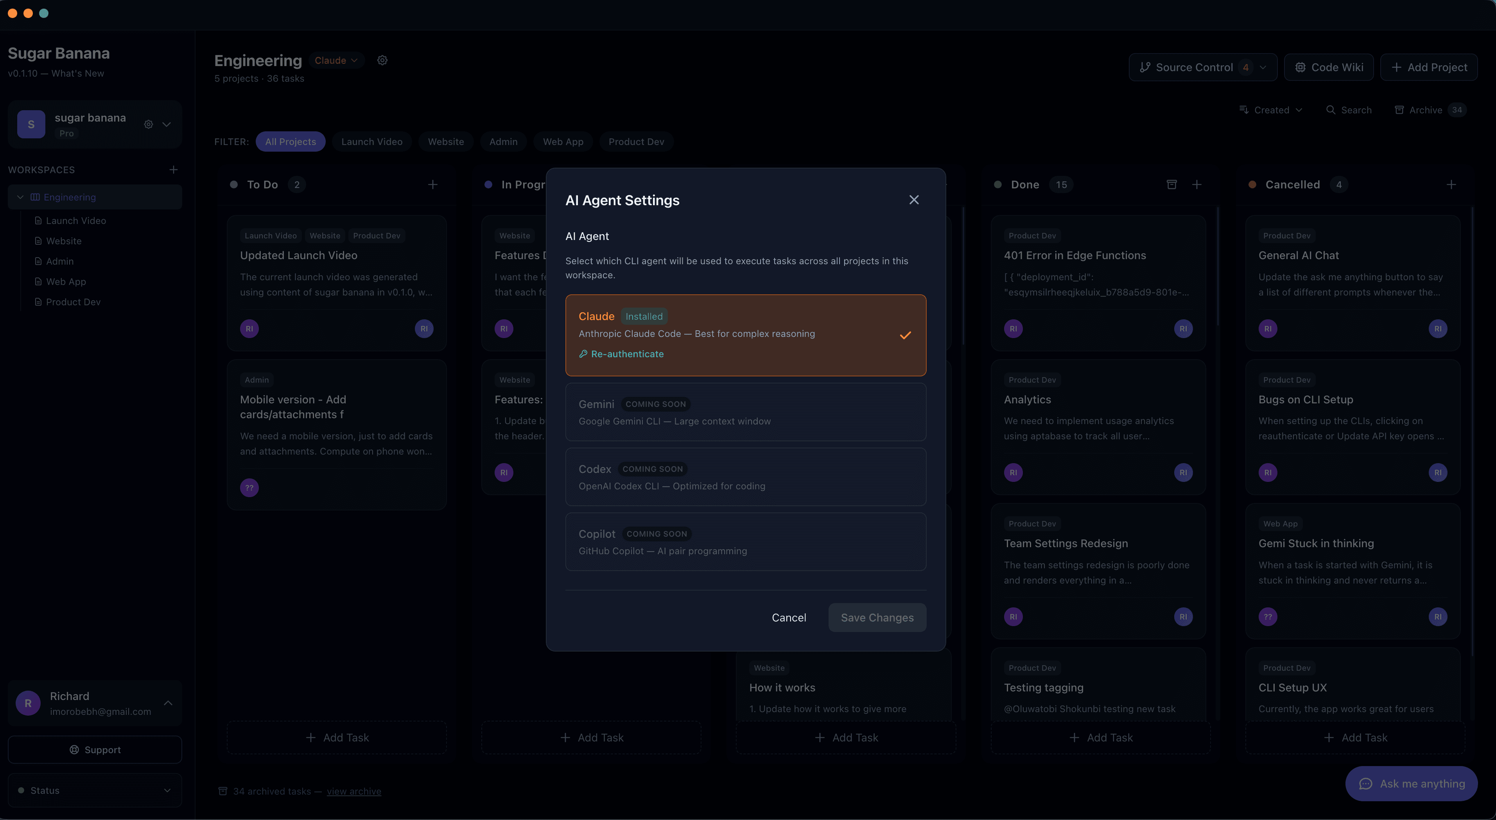
Task: Filter by the Product Dev tab
Action: (x=636, y=141)
